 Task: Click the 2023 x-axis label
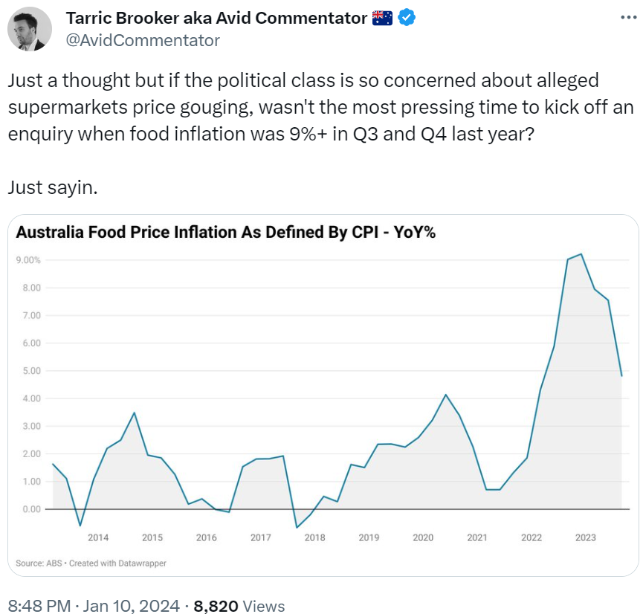click(585, 537)
